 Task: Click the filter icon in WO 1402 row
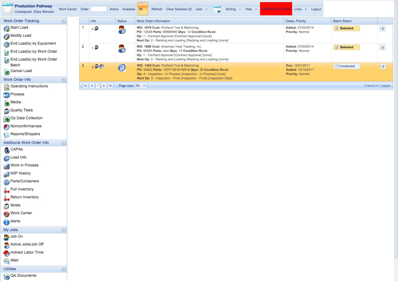383,66
